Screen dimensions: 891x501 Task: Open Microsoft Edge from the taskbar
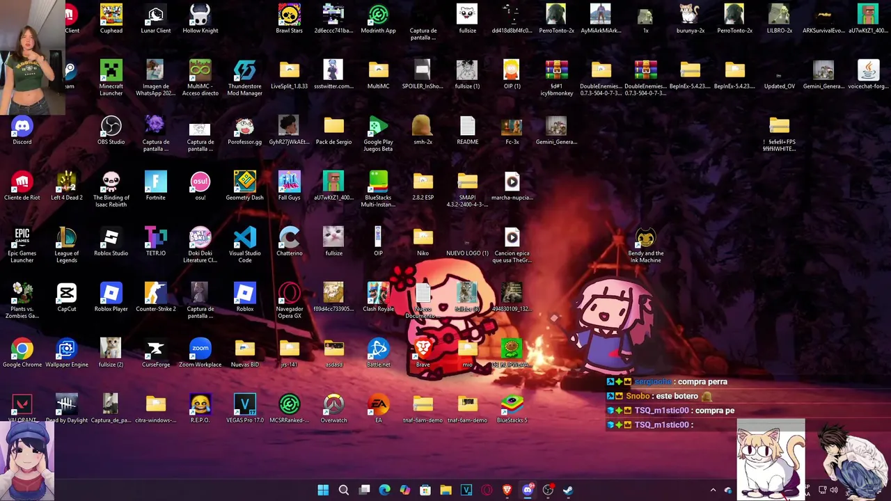[x=384, y=490]
